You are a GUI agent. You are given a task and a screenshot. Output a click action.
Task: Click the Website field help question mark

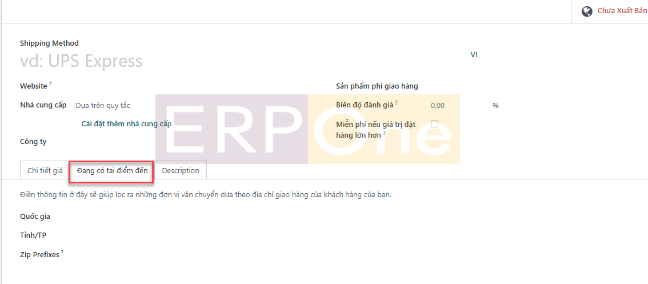coord(50,84)
